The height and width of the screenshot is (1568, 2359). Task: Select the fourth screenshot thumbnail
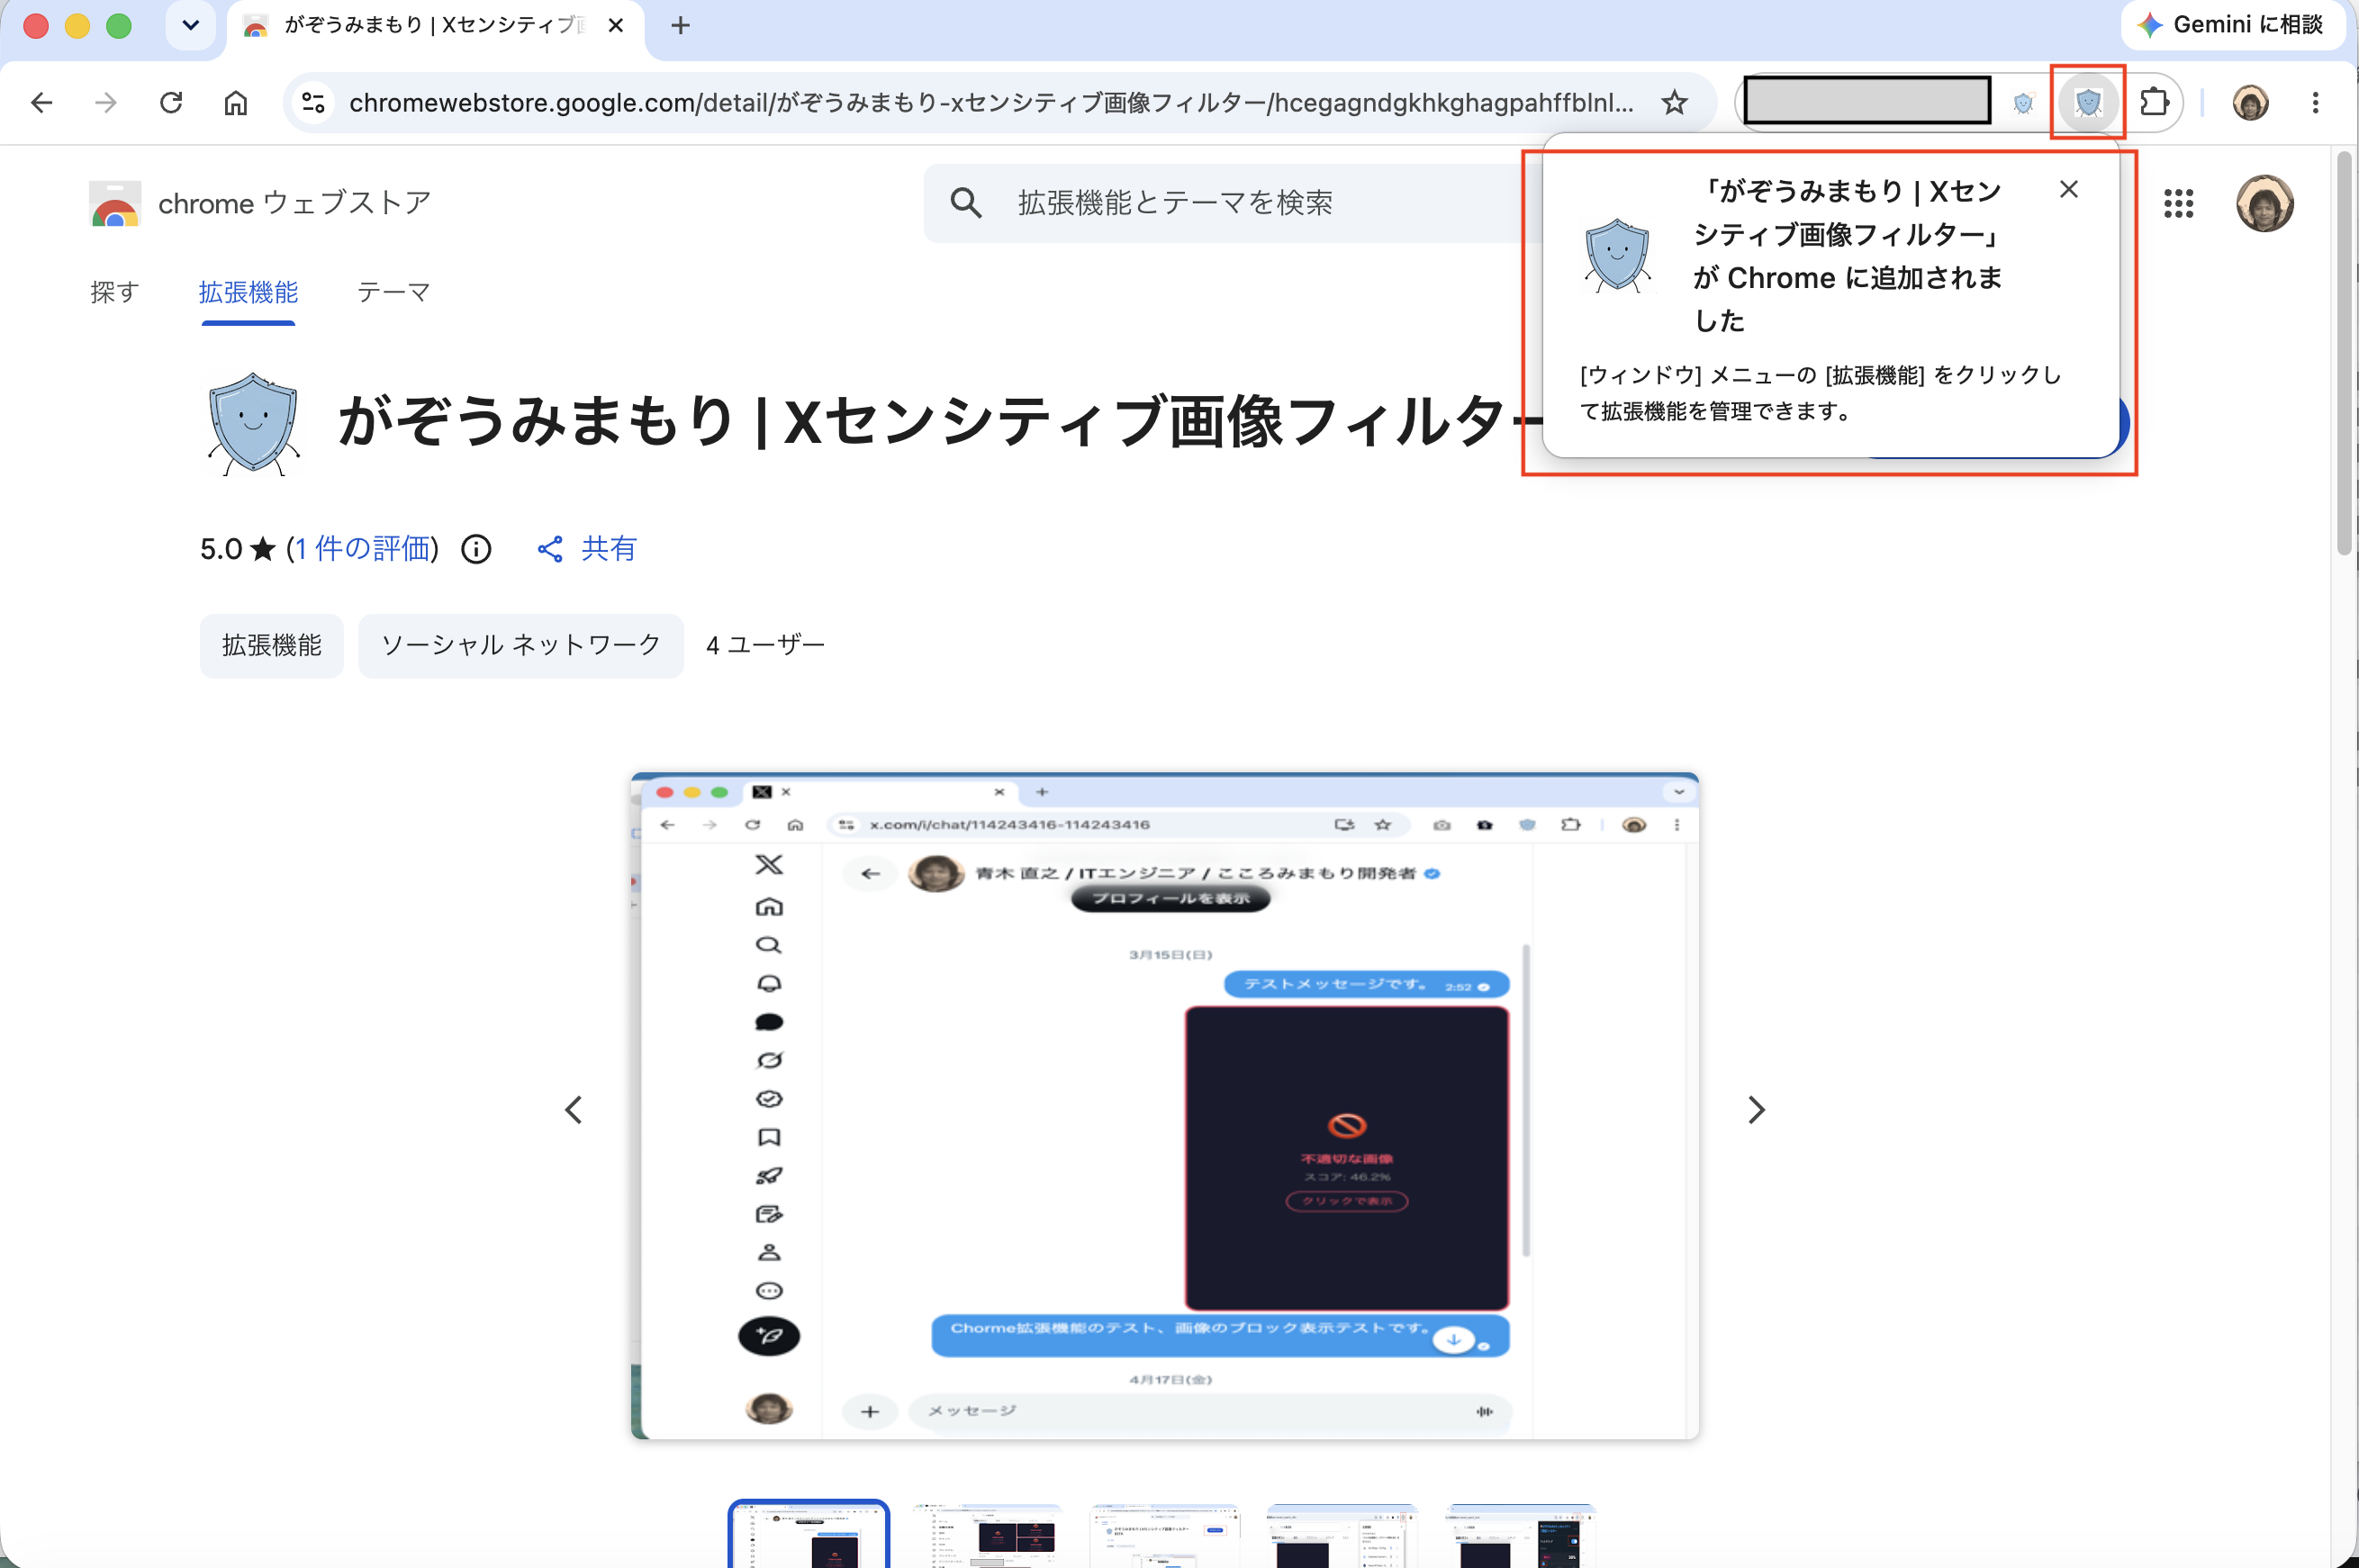[1342, 1534]
